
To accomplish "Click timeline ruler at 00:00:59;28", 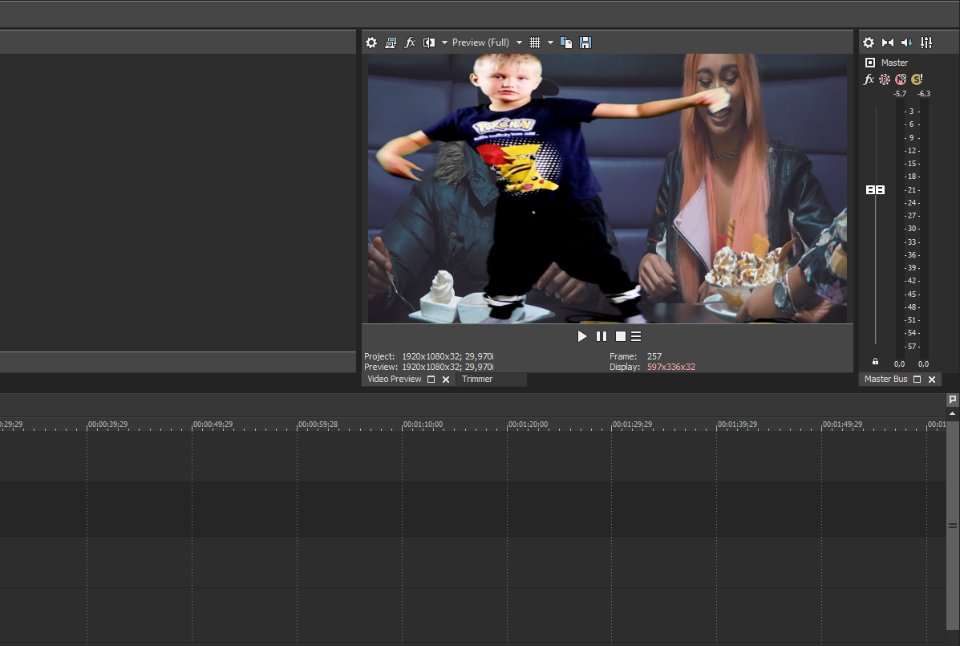I will coord(318,425).
